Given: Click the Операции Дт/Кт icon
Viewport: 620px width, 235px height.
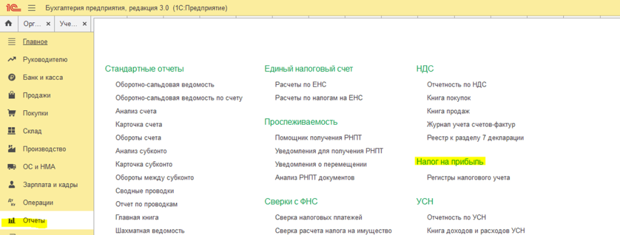Looking at the screenshot, I should [x=12, y=202].
